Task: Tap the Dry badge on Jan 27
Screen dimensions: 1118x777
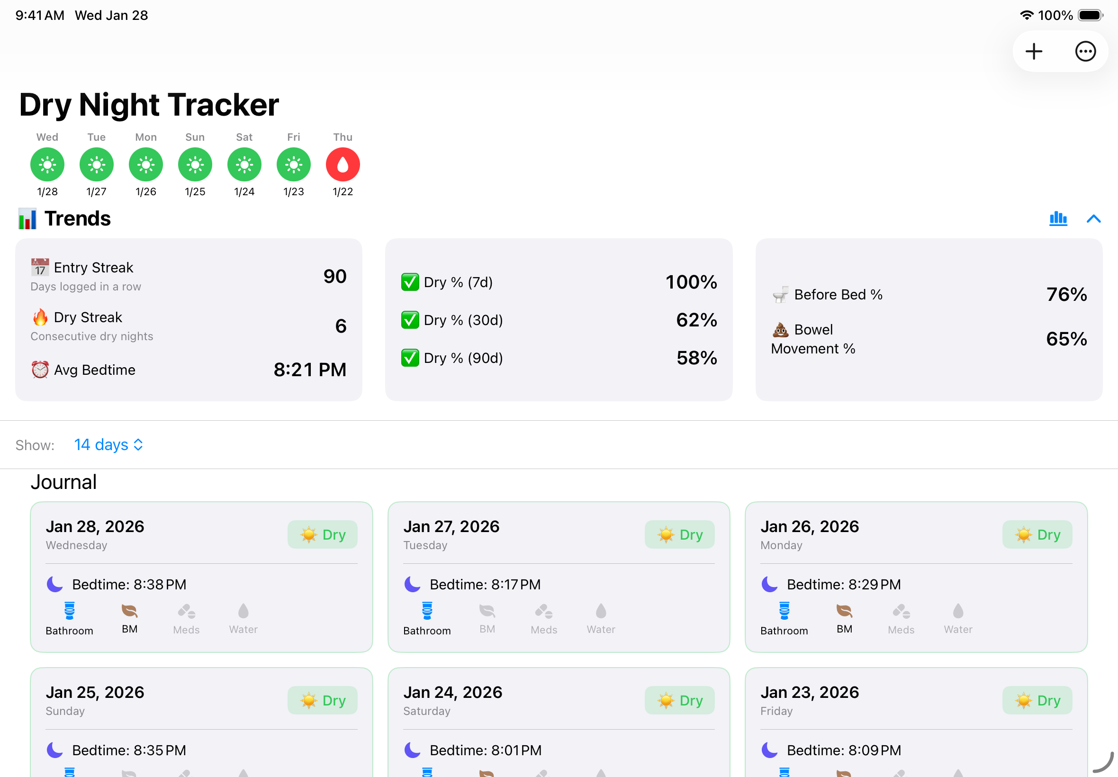Action: [x=680, y=534]
